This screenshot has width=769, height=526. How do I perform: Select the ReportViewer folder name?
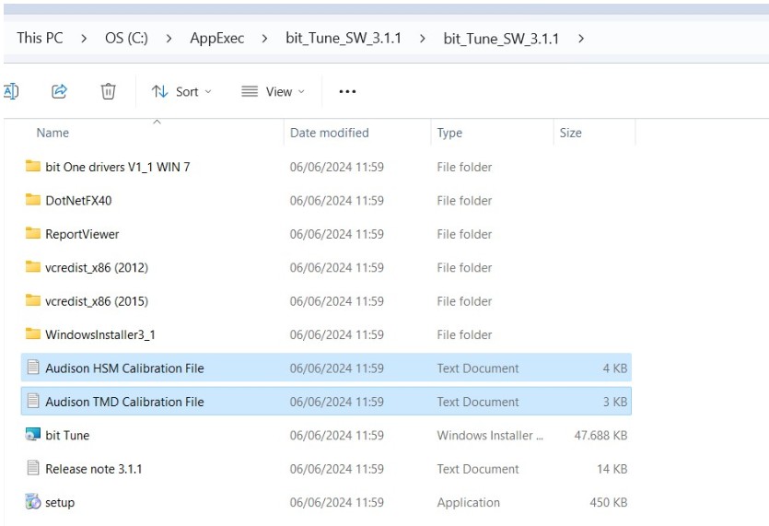(82, 234)
